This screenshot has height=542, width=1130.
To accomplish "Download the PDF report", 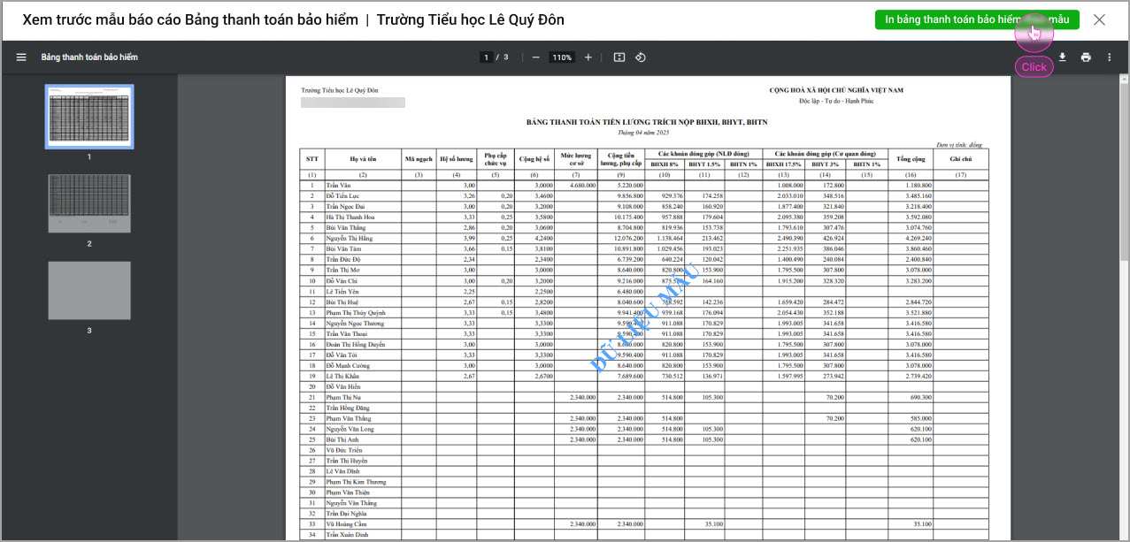I will pyautogui.click(x=1062, y=57).
